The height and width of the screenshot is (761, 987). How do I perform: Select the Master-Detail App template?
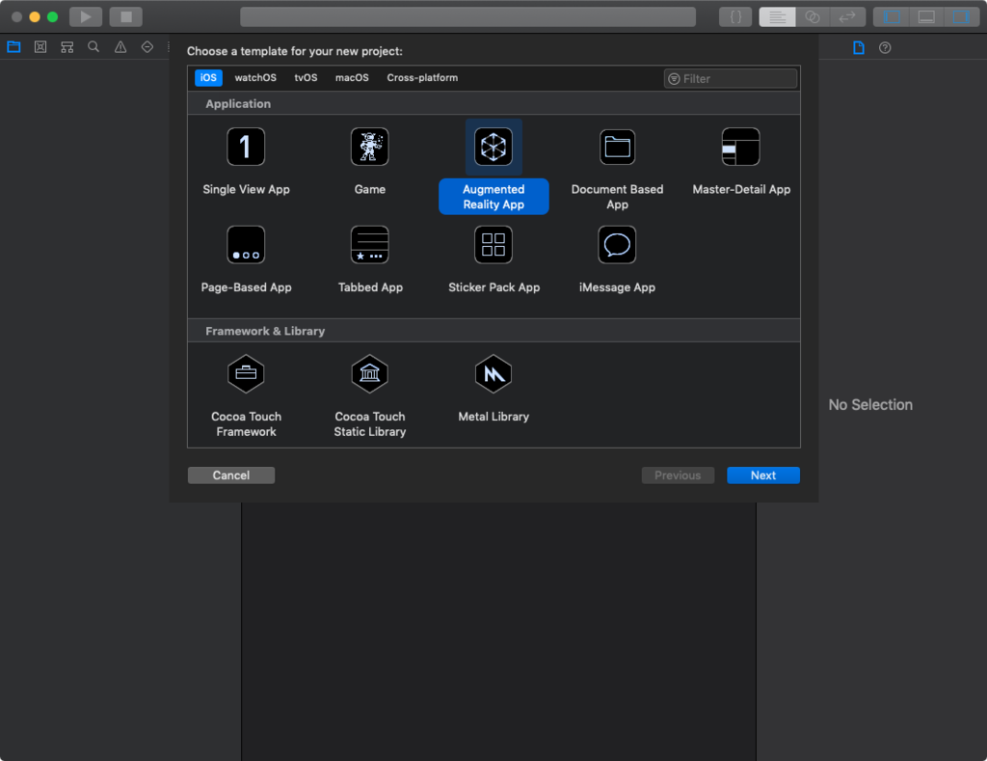(x=741, y=161)
